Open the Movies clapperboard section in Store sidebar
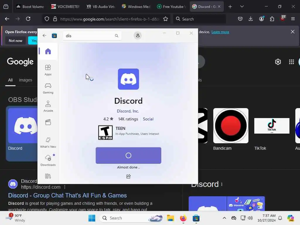Screen dimensions: 300x225 click(x=48, y=122)
